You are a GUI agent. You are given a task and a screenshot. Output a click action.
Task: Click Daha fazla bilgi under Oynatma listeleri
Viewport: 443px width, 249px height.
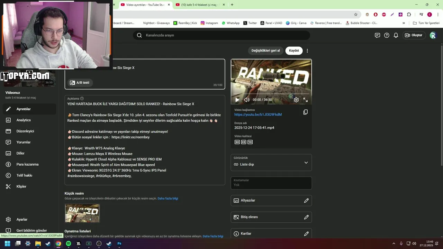213,236
